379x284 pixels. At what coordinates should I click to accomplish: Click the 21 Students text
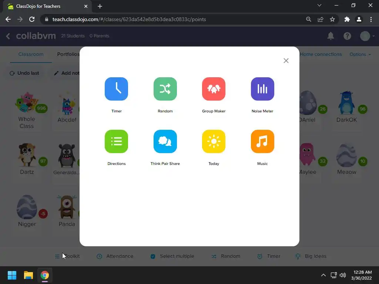73,36
